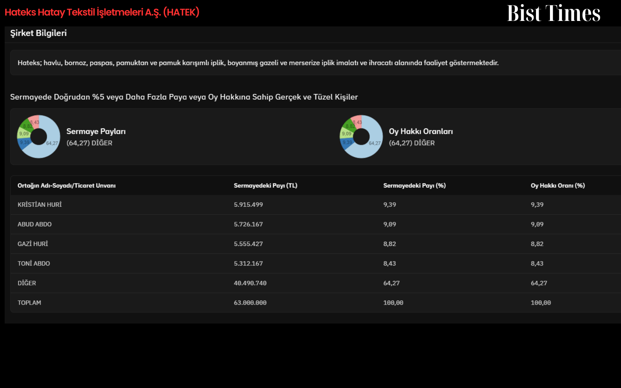Click the Şirket Bilgileri heading
This screenshot has height=388, width=621.
38,33
